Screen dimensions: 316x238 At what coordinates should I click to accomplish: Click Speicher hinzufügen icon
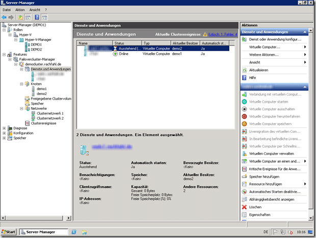pos(244,176)
